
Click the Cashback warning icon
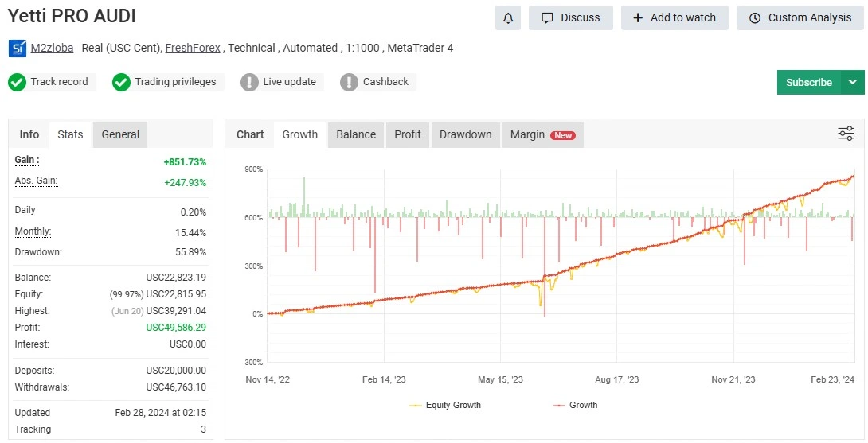[x=350, y=82]
